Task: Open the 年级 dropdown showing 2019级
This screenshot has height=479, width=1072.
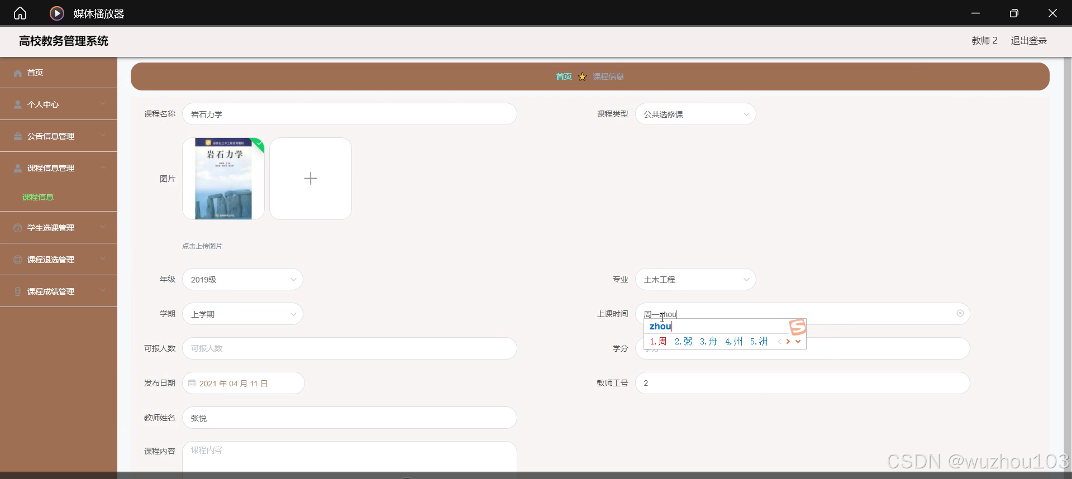Action: [x=242, y=279]
